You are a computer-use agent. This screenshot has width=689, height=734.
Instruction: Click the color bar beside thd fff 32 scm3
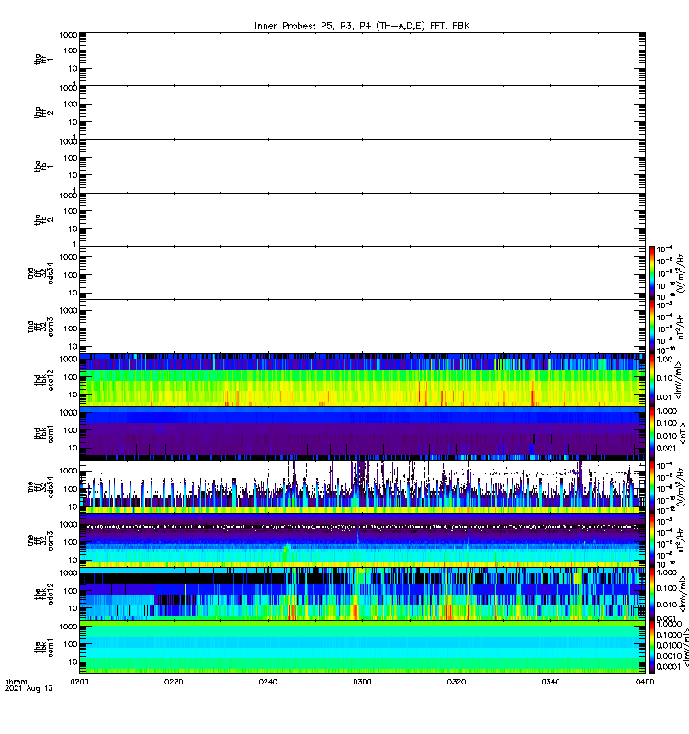point(652,327)
